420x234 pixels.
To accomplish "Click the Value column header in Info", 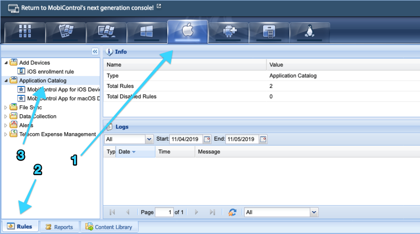I will point(343,65).
